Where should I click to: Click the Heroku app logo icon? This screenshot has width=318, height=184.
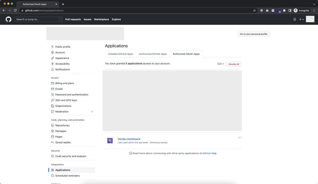point(110,141)
